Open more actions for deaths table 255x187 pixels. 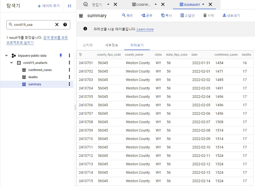69,77
